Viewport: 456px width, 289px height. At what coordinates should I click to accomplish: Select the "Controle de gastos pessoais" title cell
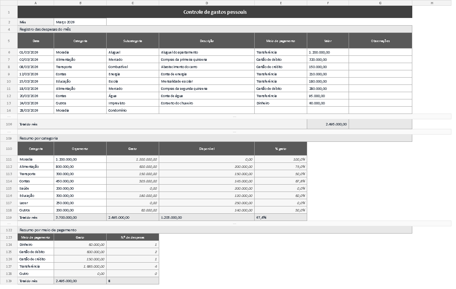[215, 12]
